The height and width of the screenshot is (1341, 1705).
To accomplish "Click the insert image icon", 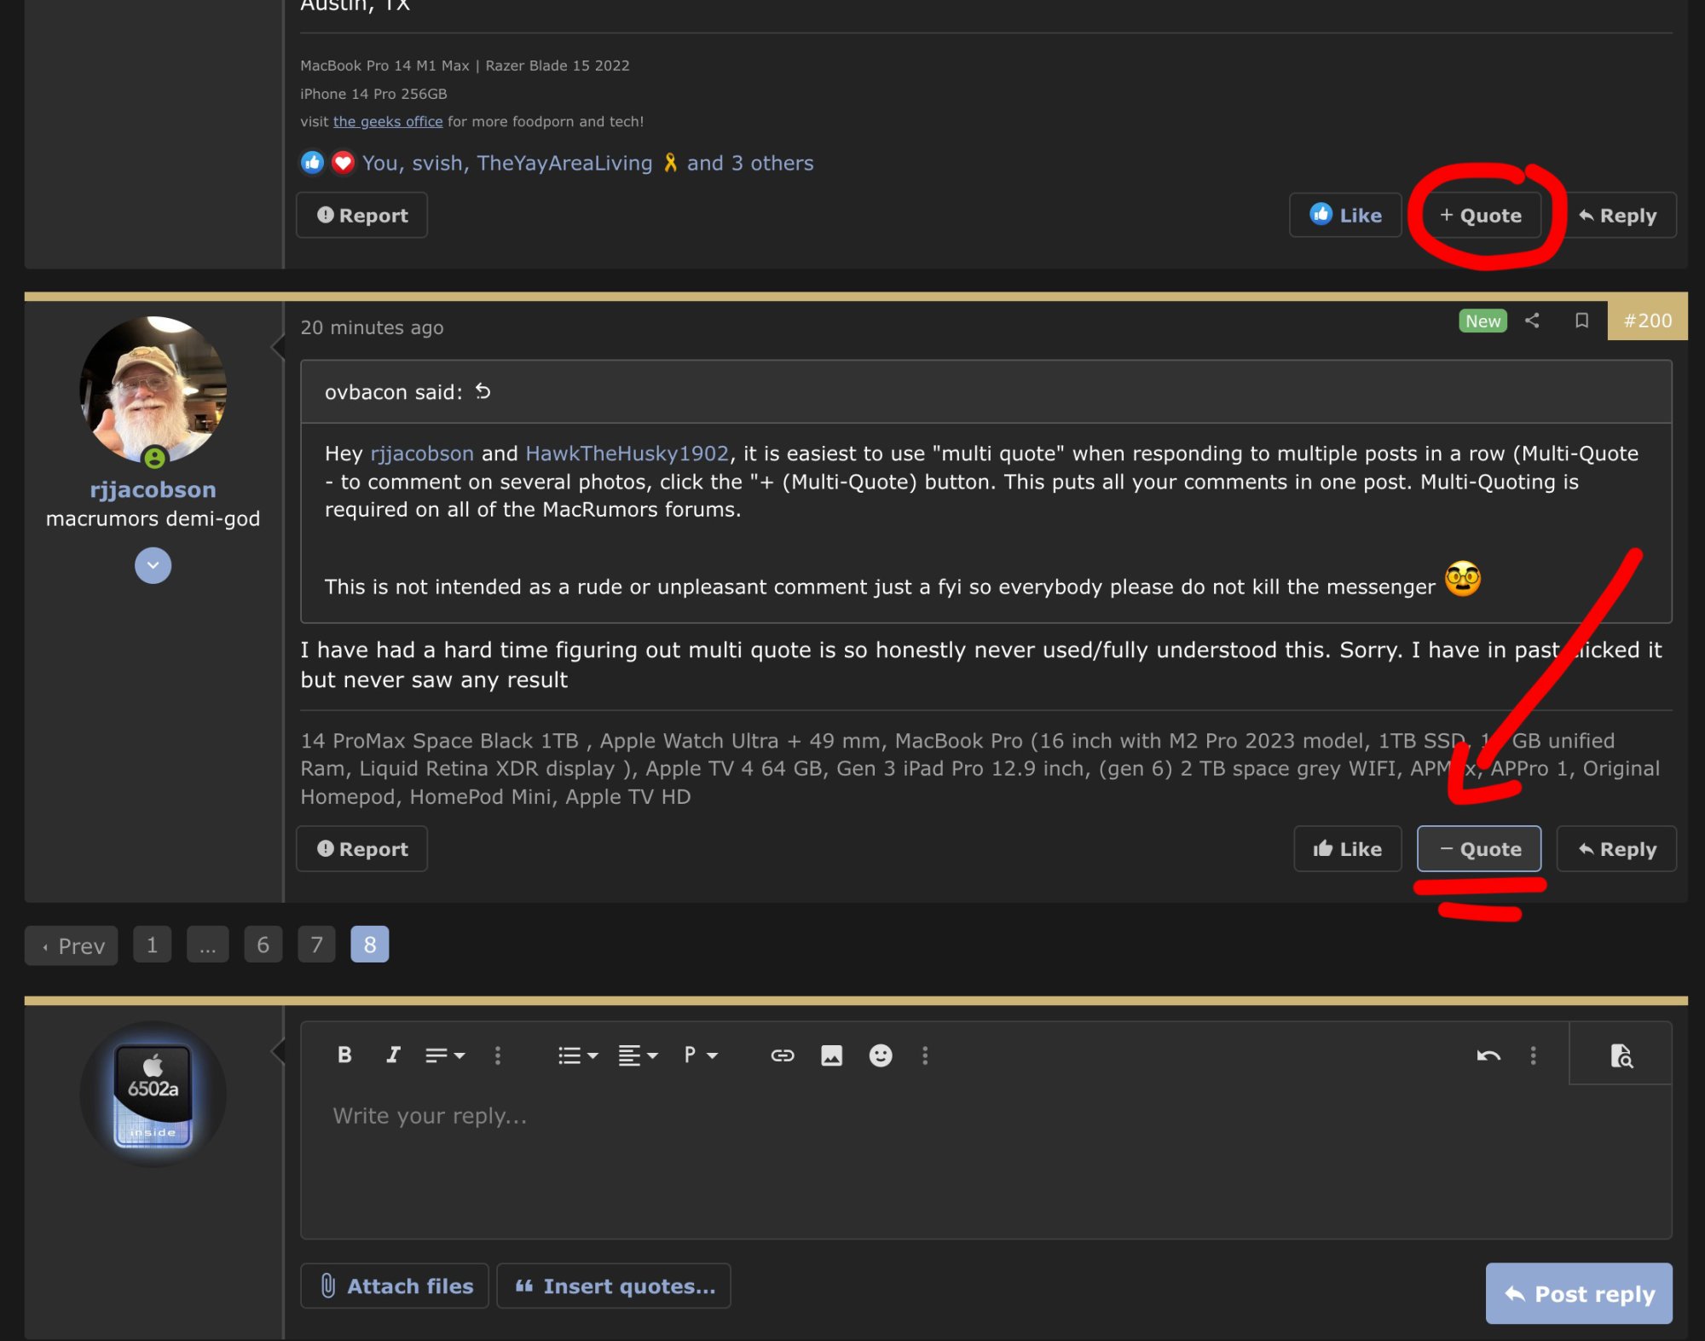I will (x=831, y=1055).
